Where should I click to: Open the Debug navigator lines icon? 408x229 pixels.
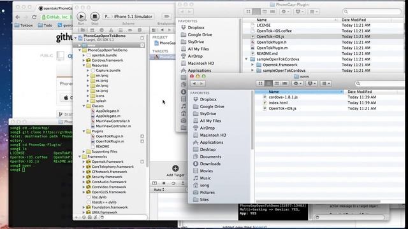tap(120, 30)
